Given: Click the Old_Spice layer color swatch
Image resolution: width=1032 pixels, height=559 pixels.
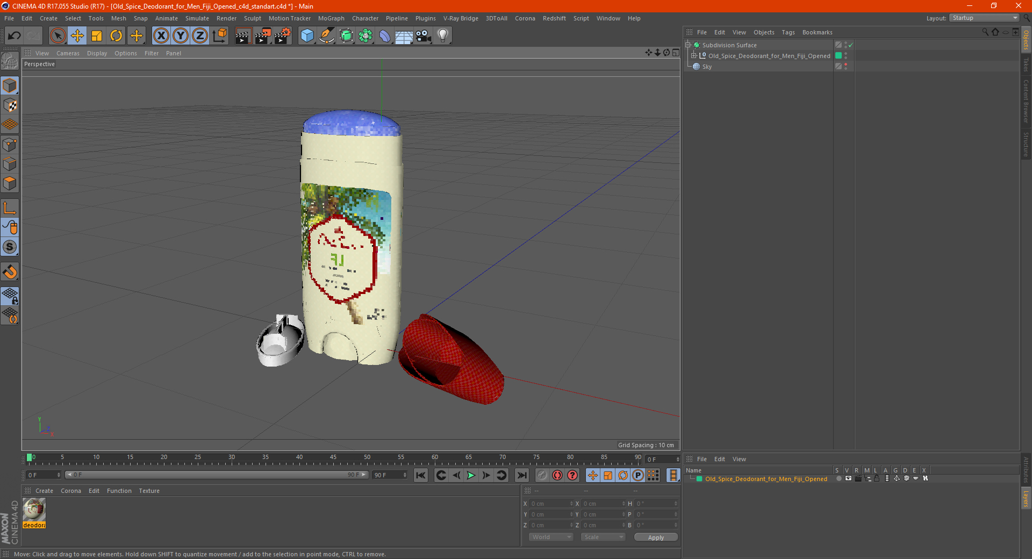Looking at the screenshot, I should tap(699, 478).
